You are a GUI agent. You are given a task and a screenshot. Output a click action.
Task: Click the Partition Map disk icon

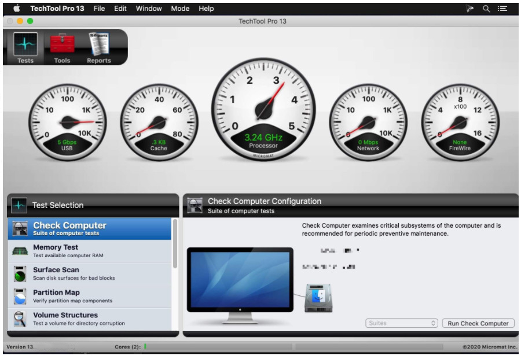point(20,296)
